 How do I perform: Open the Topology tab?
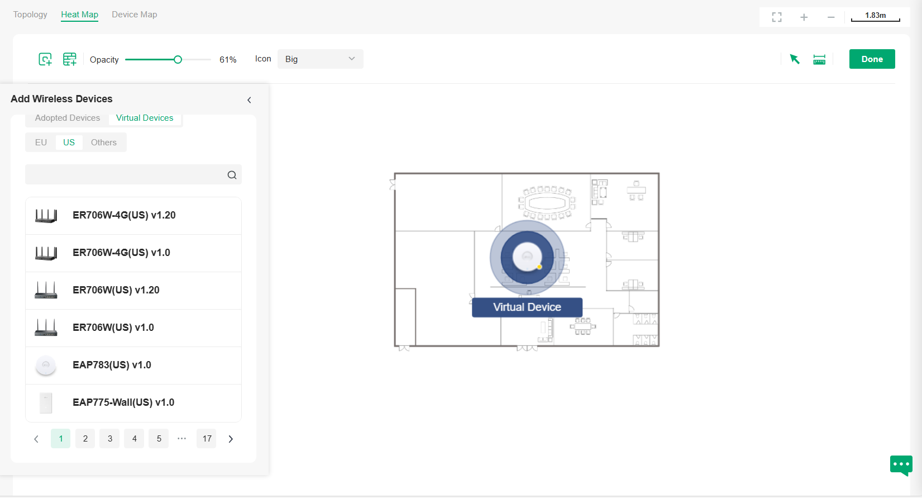click(30, 15)
